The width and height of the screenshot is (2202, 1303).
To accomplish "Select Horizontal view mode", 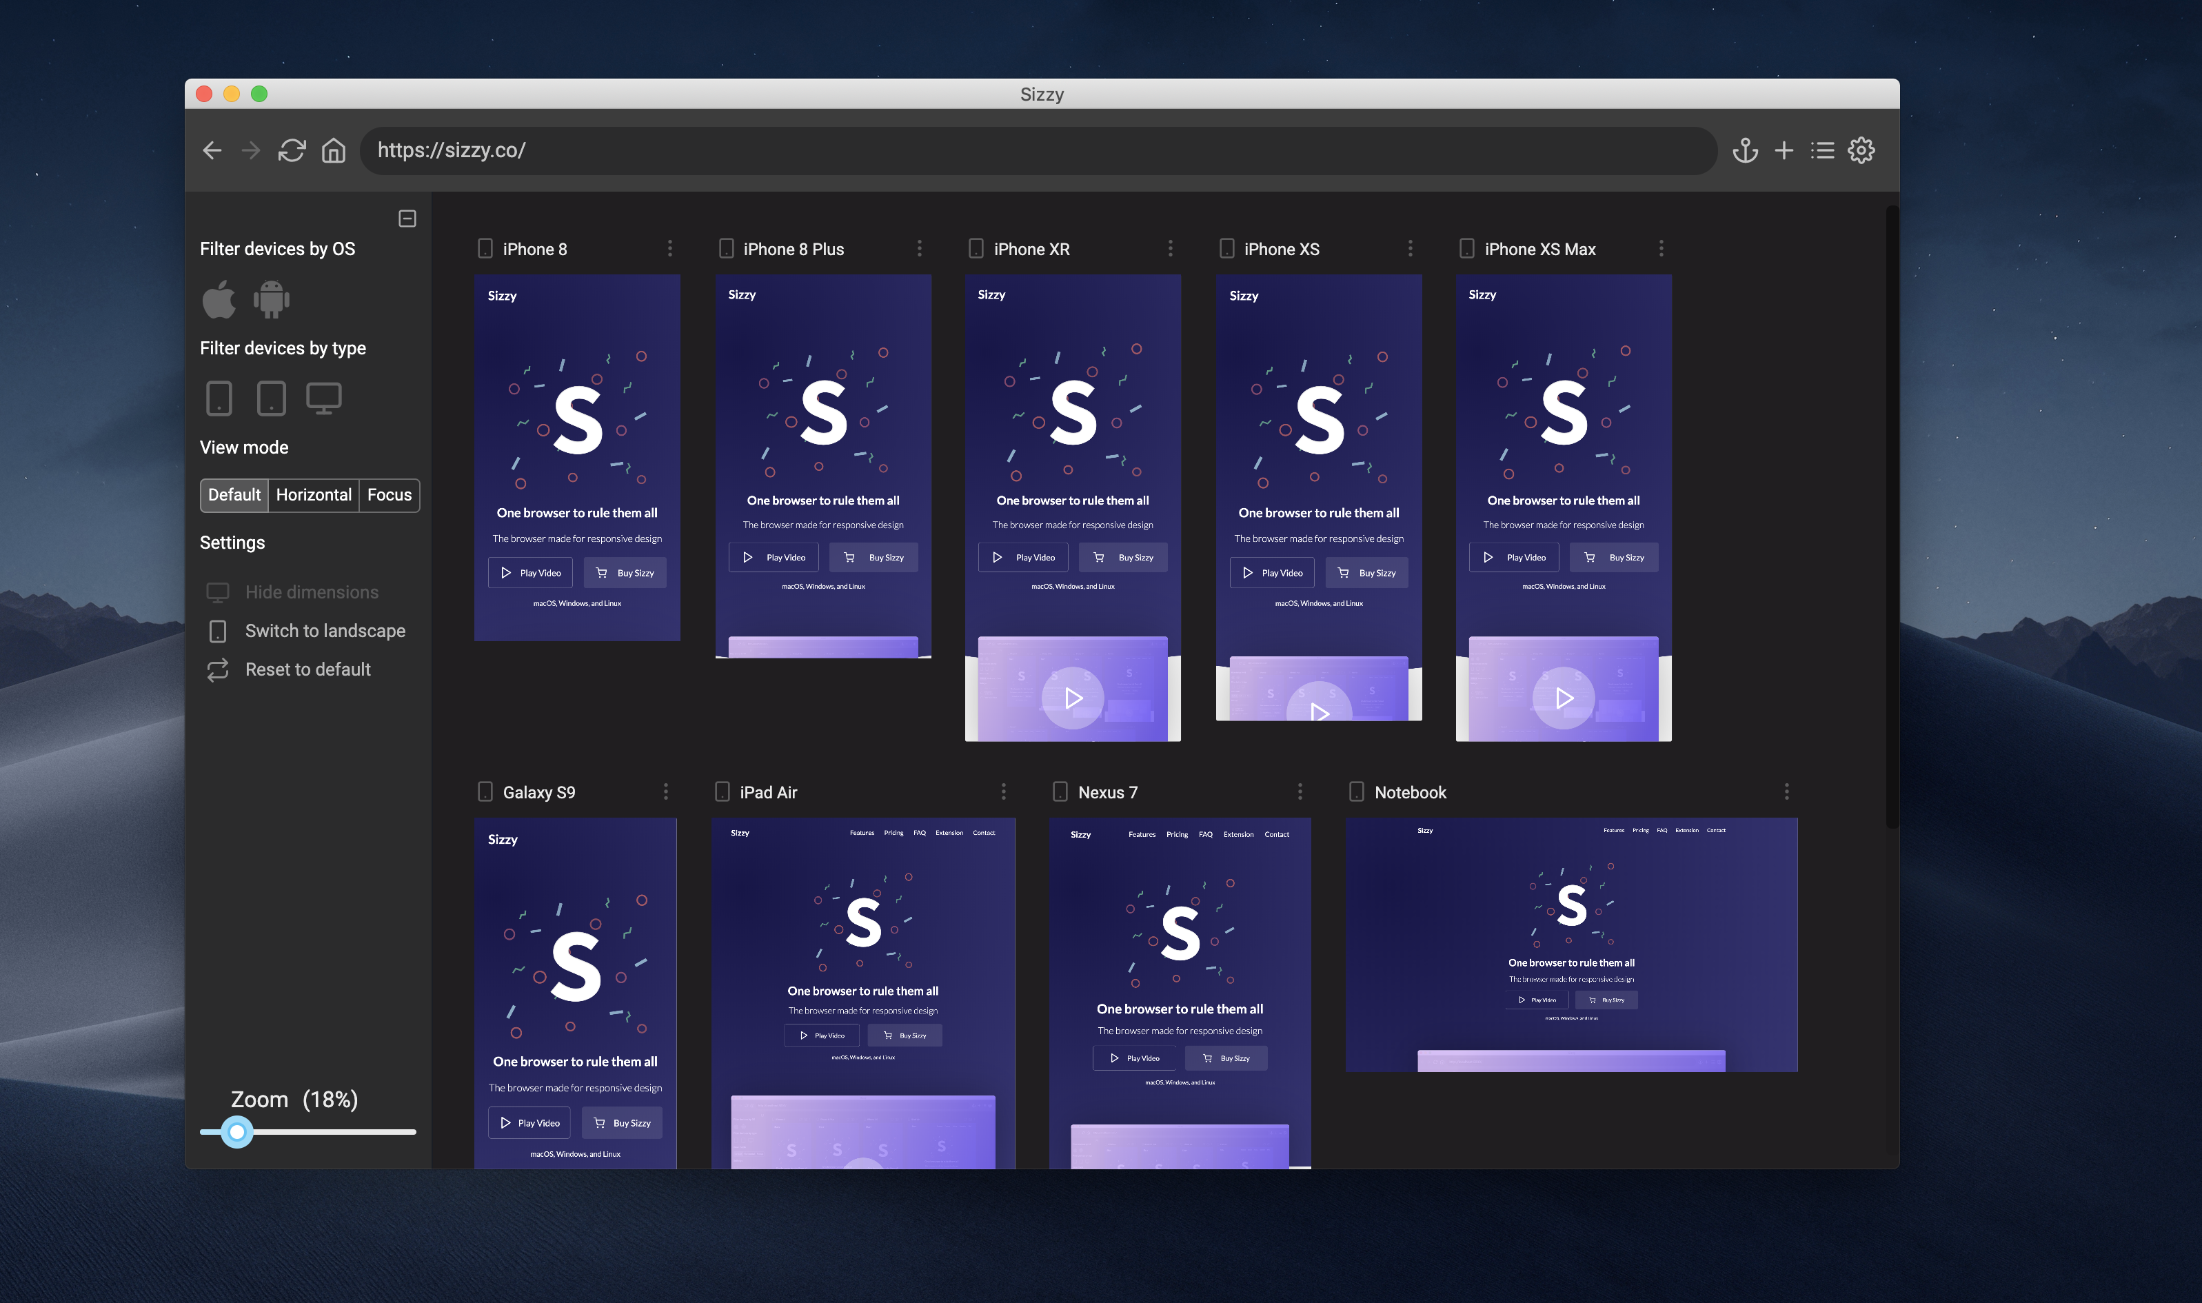I will pos(314,495).
